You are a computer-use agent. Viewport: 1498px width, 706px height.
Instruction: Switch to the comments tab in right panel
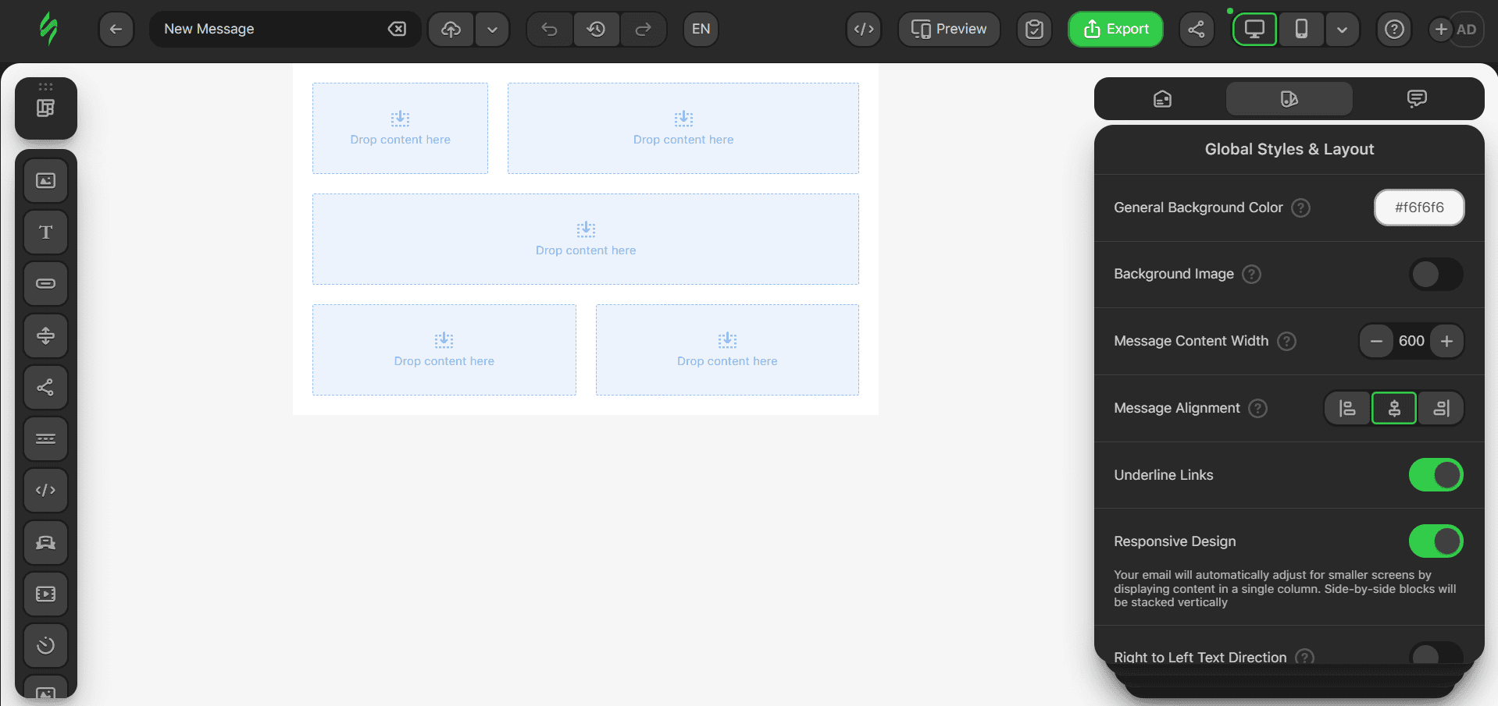tap(1417, 99)
